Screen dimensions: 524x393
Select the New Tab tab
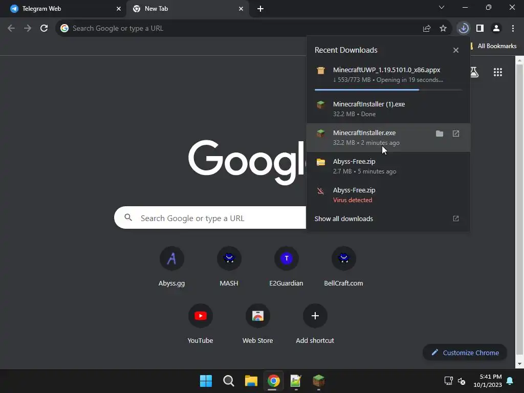coord(187,9)
